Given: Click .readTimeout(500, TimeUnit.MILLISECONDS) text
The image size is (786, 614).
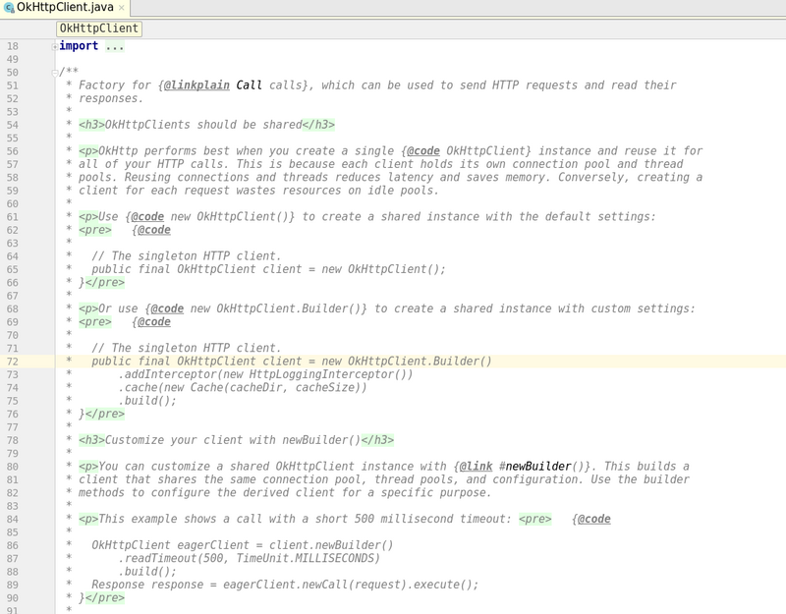Looking at the screenshot, I should coord(250,558).
